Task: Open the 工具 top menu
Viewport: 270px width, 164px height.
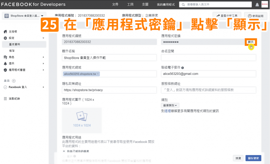Action: [x=130, y=4]
